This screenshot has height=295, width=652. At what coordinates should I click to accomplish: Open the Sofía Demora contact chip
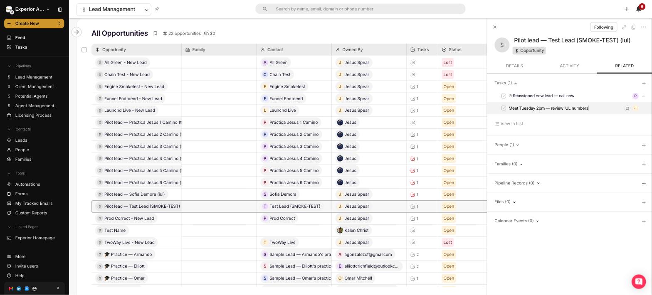280,194
